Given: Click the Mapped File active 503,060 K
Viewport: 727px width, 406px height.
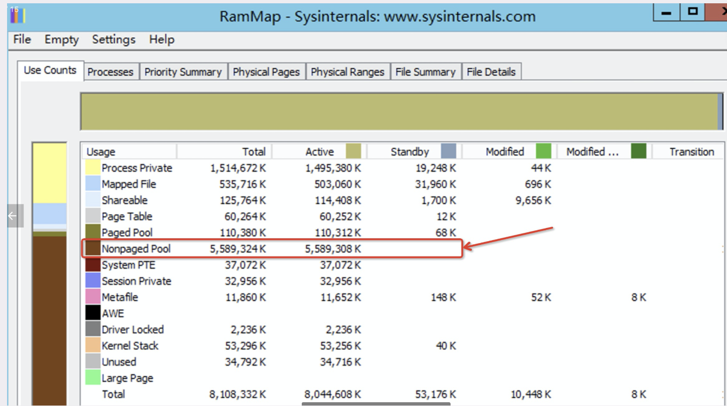Looking at the screenshot, I should [x=338, y=184].
